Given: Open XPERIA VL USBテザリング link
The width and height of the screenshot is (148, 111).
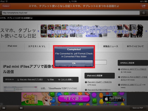Looking at the screenshot, I should click(131, 85).
